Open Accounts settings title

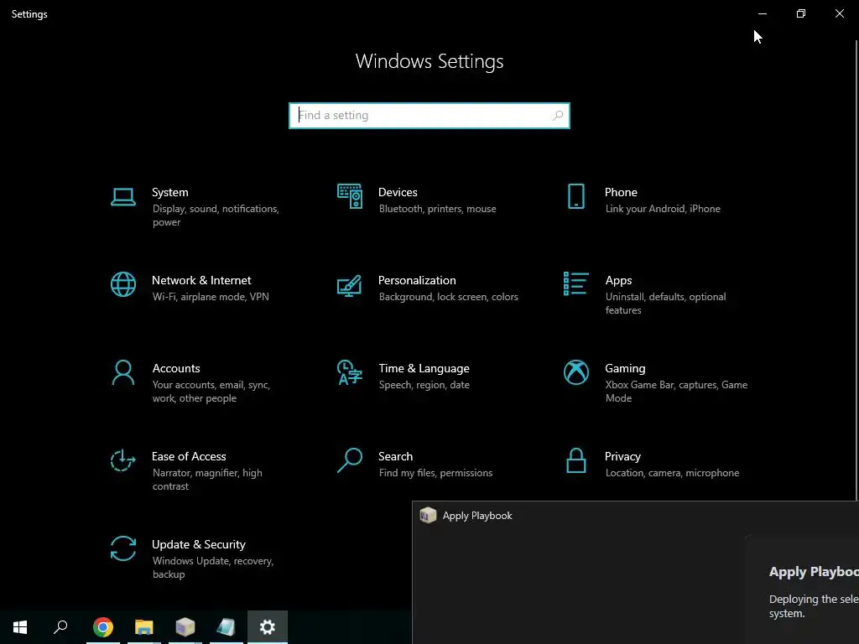click(x=176, y=369)
